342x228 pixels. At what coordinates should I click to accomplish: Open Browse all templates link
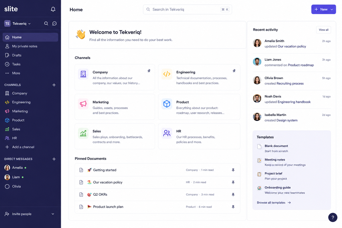tap(274, 203)
